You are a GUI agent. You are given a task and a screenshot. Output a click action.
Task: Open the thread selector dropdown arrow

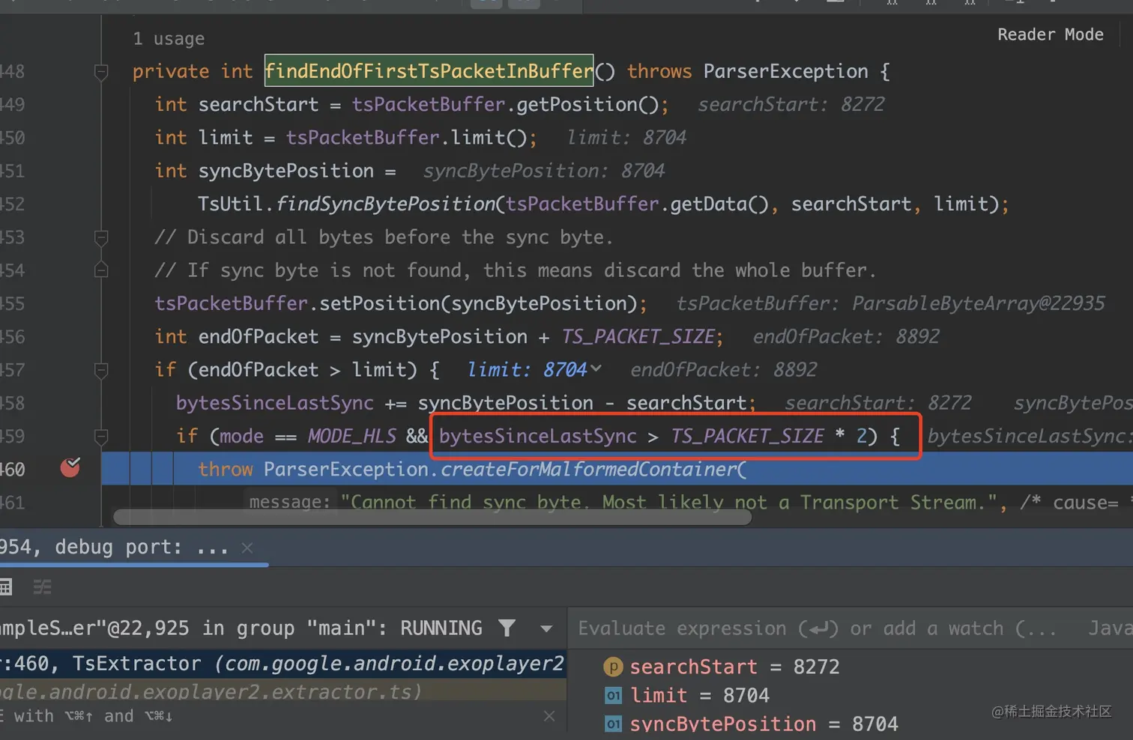click(546, 628)
